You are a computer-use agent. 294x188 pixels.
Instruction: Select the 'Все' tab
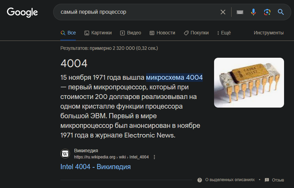(x=68, y=33)
